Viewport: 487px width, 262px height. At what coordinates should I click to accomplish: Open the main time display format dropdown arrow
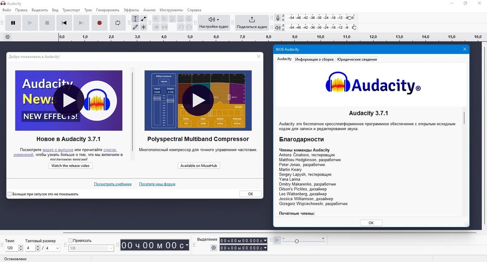point(187,245)
